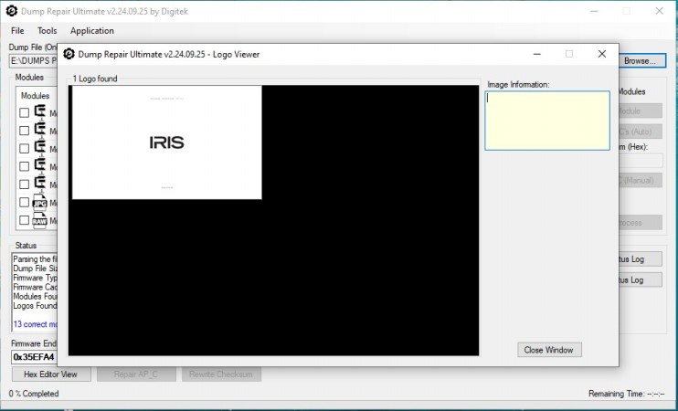Check the JPG module checkbox
This screenshot has width=678, height=411.
coord(24,202)
